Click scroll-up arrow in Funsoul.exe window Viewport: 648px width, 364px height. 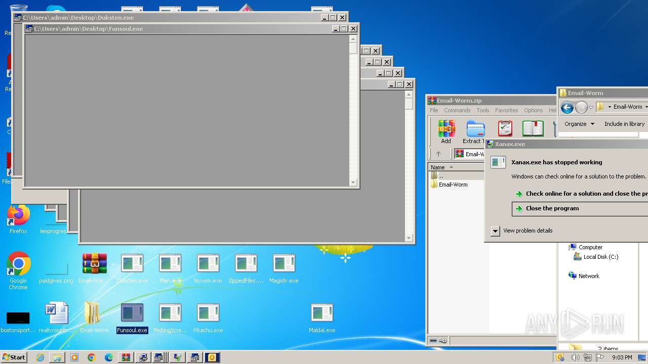353,39
